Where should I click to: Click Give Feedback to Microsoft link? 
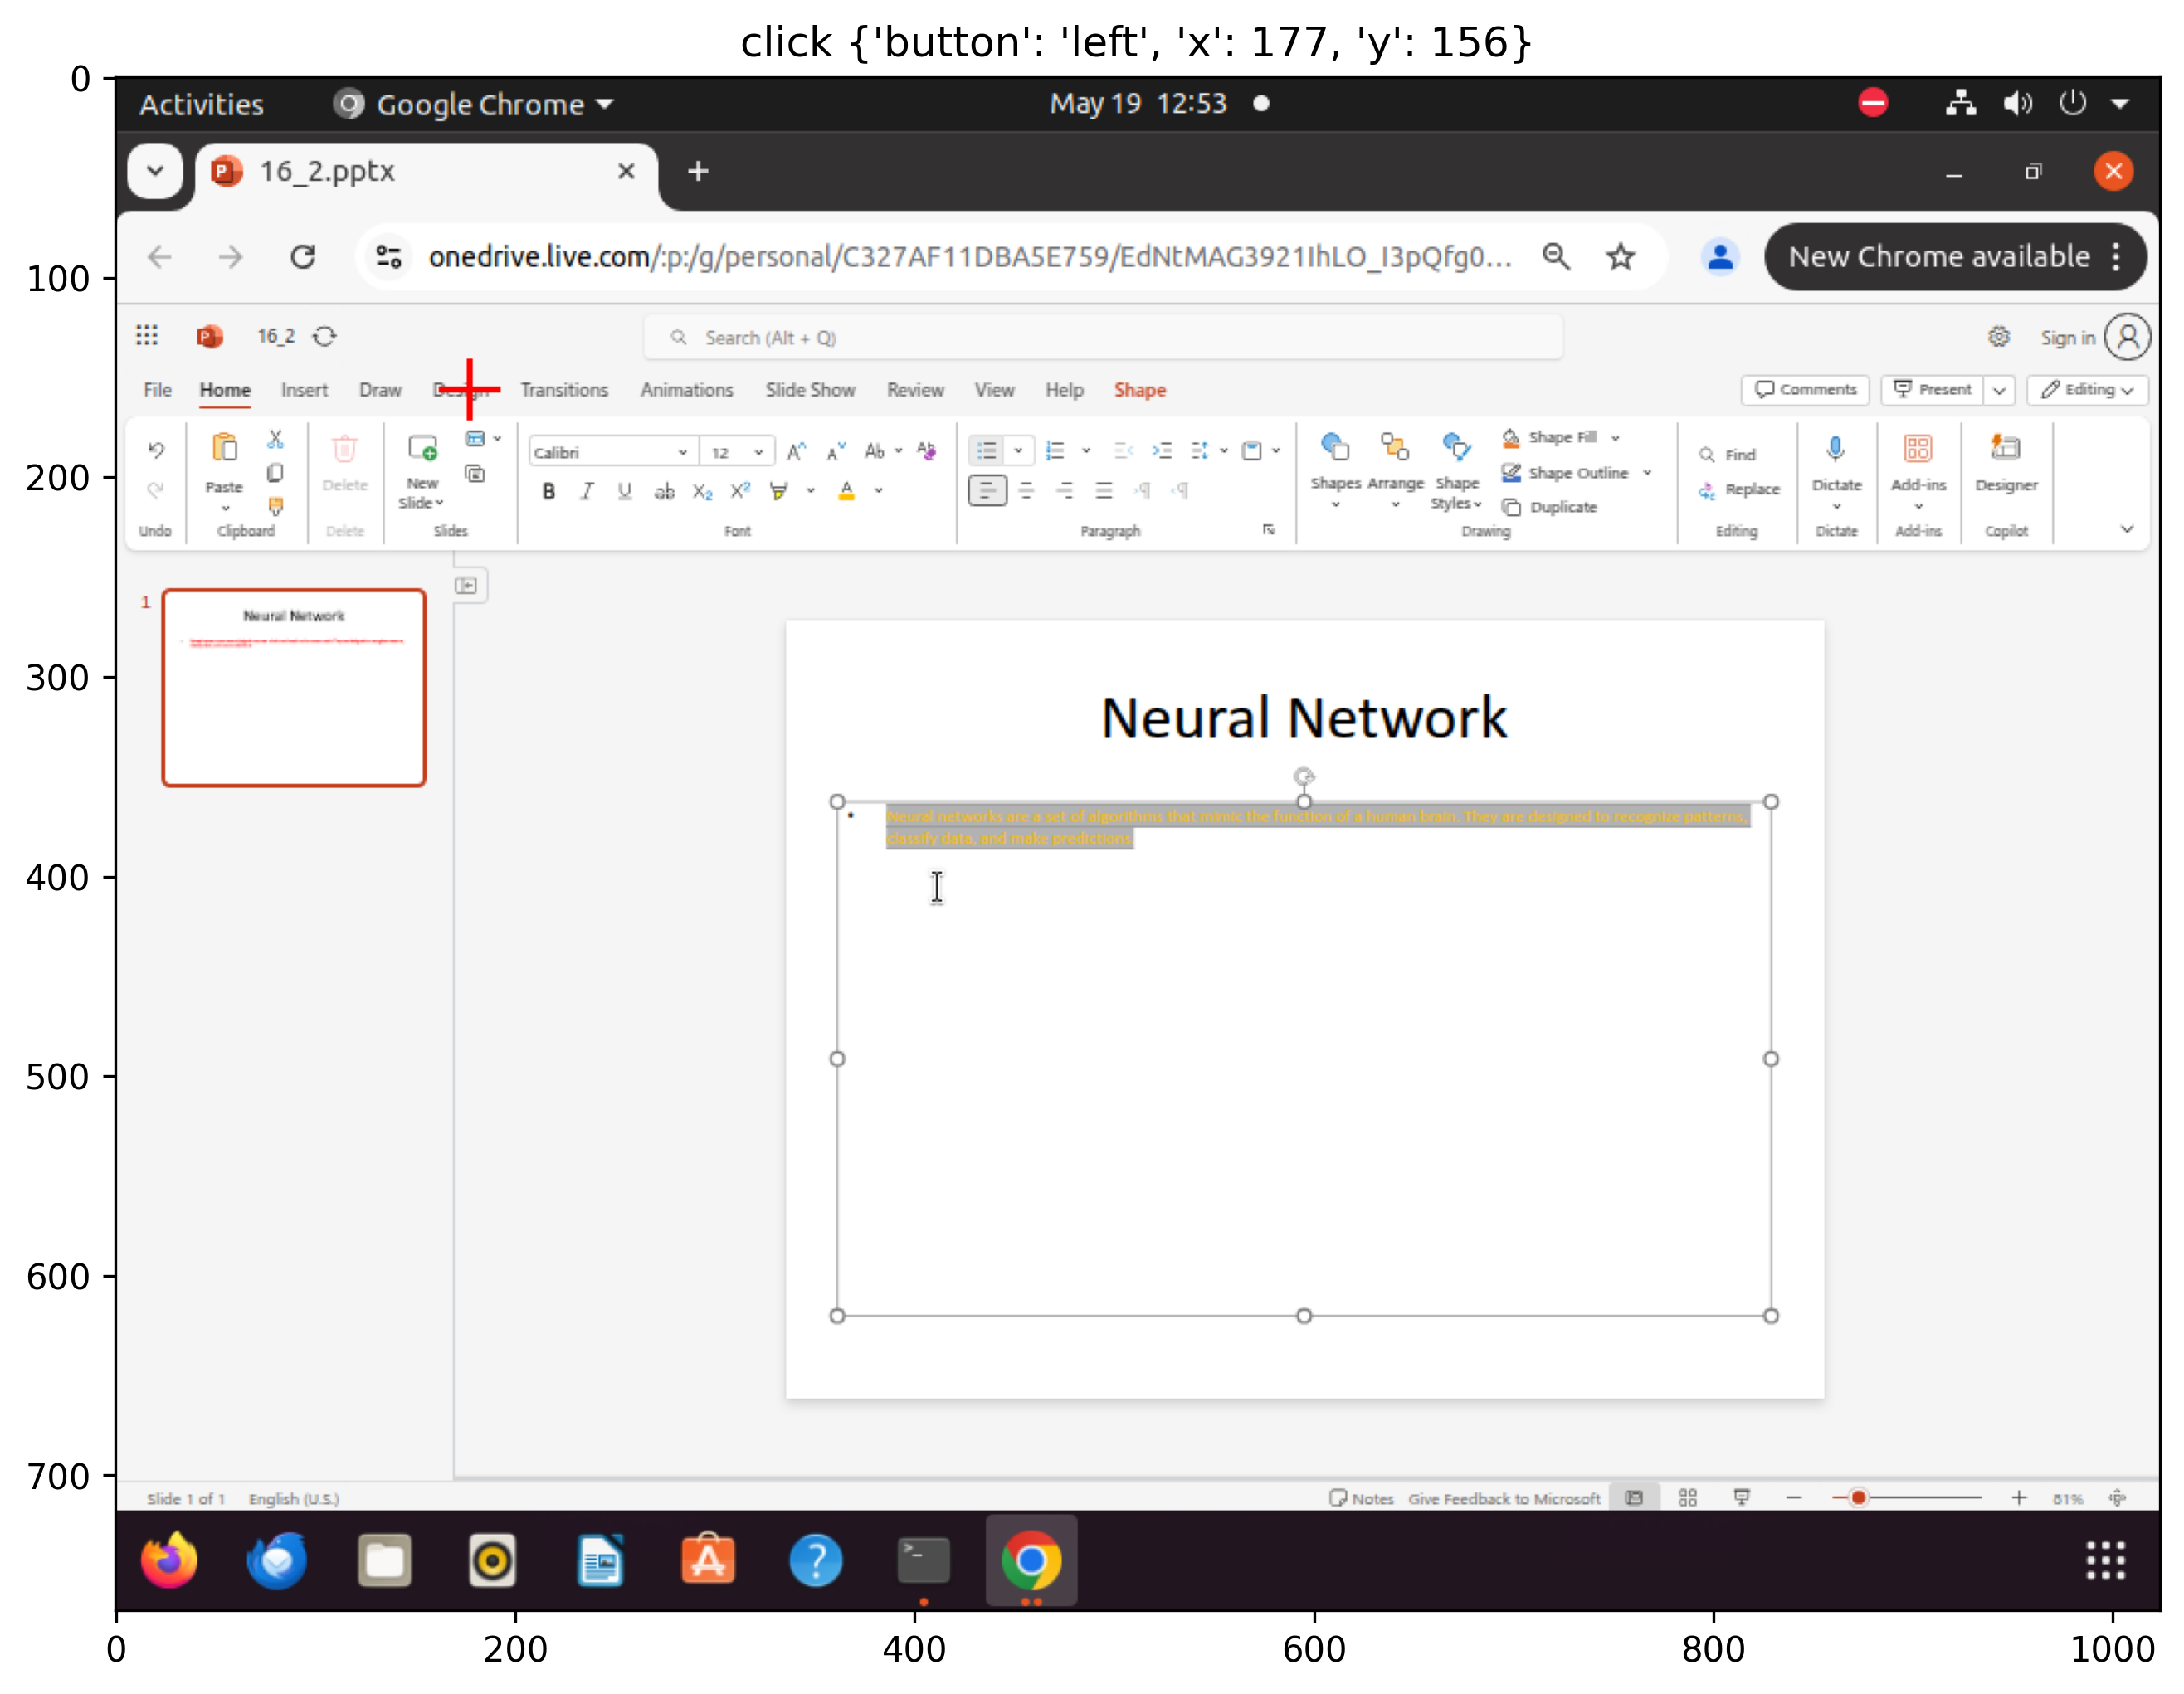(x=1504, y=1498)
